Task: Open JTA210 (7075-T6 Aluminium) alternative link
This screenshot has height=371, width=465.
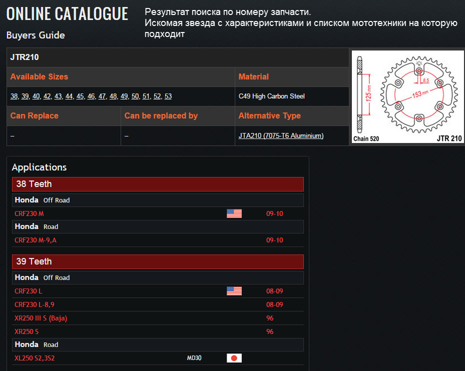Action: (281, 135)
